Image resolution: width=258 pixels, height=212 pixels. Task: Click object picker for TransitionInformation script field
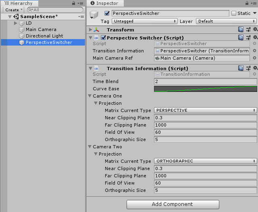click(254, 74)
